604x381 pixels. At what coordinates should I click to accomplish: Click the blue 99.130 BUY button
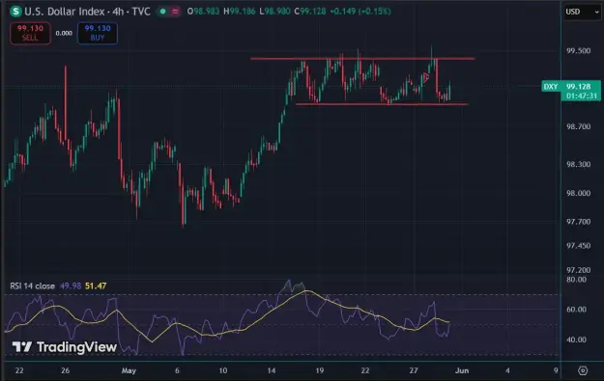(x=98, y=33)
